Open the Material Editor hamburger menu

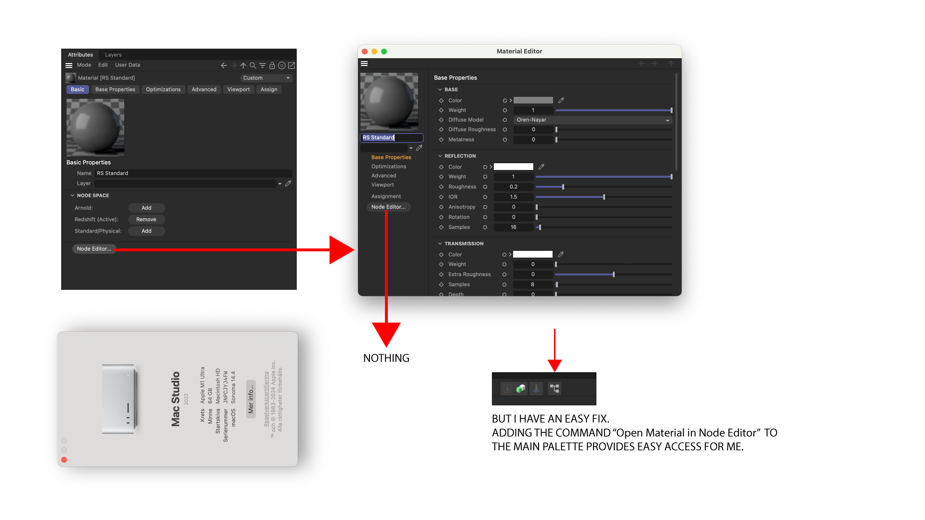[x=364, y=64]
